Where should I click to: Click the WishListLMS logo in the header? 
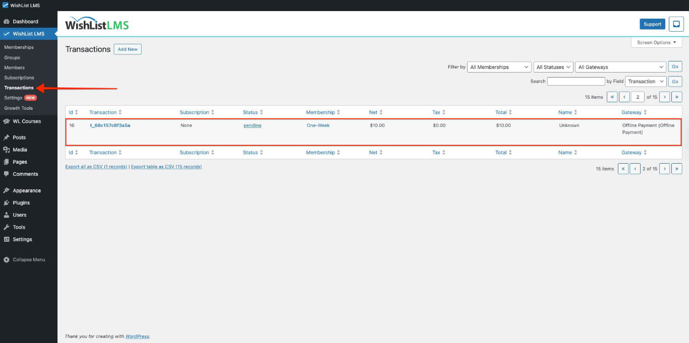[x=96, y=24]
